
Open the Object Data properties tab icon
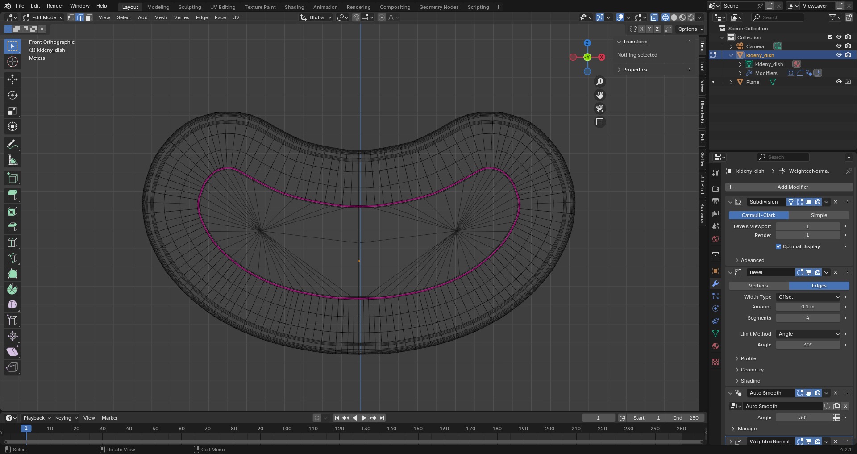click(x=716, y=333)
